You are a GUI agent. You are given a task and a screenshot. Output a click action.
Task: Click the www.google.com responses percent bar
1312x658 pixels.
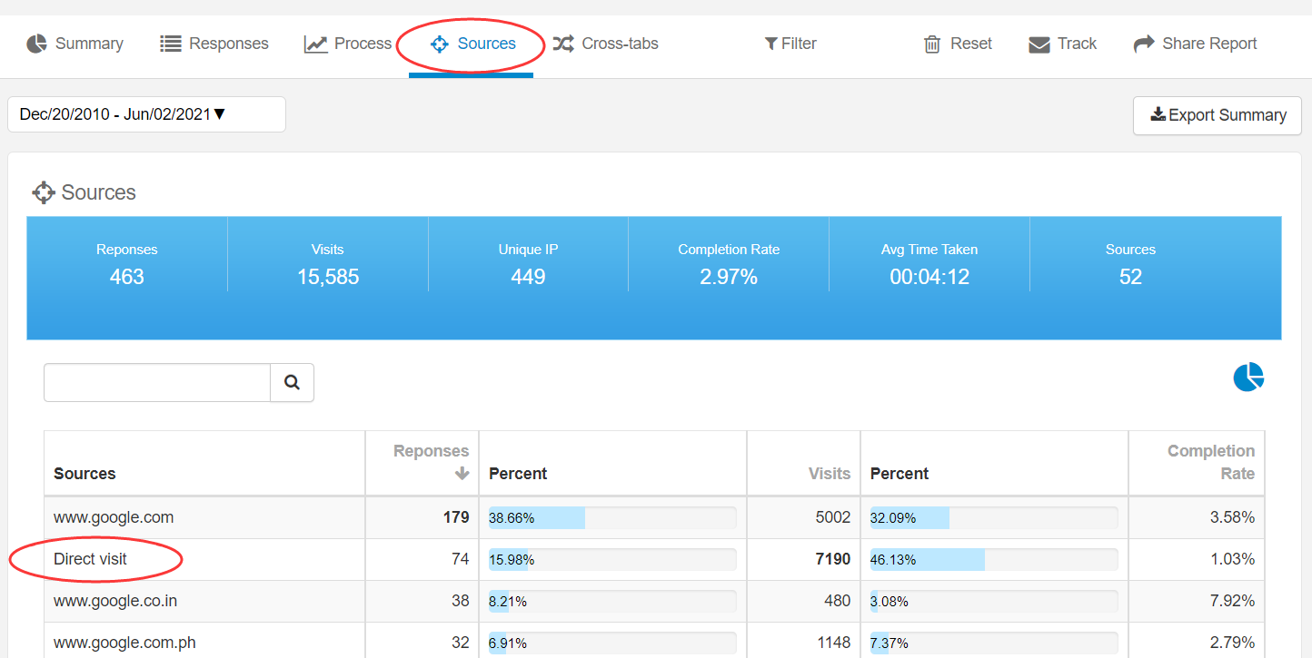pos(612,518)
